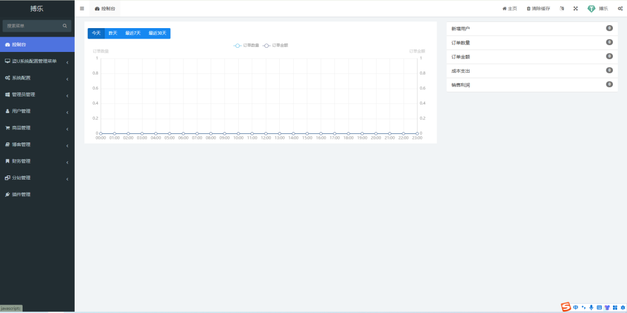Select the 昨天 date range tab

pos(113,33)
